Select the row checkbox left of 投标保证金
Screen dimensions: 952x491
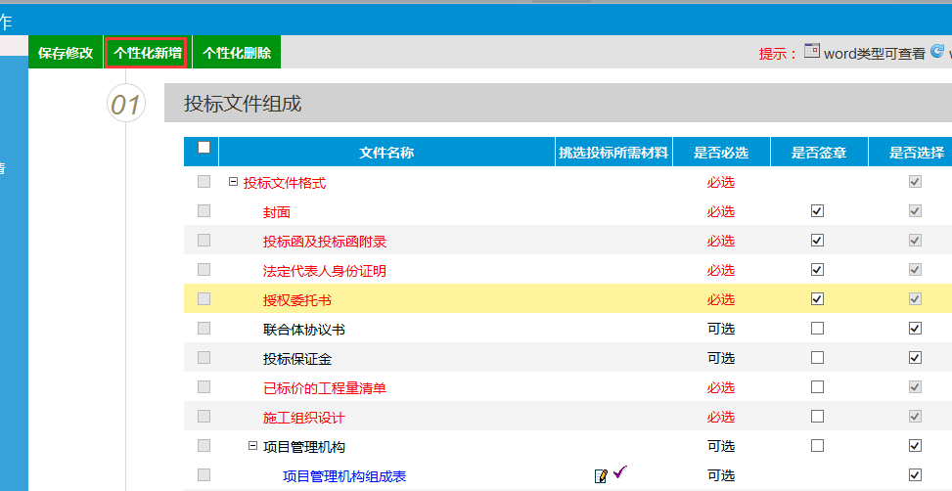coord(204,357)
